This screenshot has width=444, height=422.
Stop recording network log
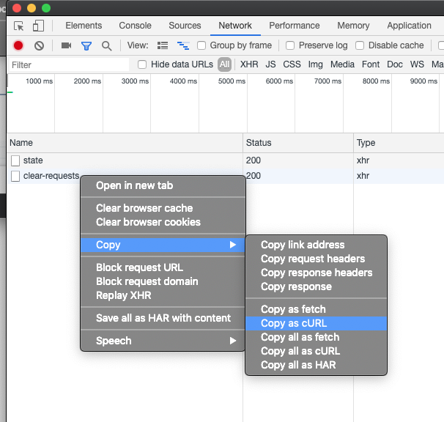(x=18, y=45)
